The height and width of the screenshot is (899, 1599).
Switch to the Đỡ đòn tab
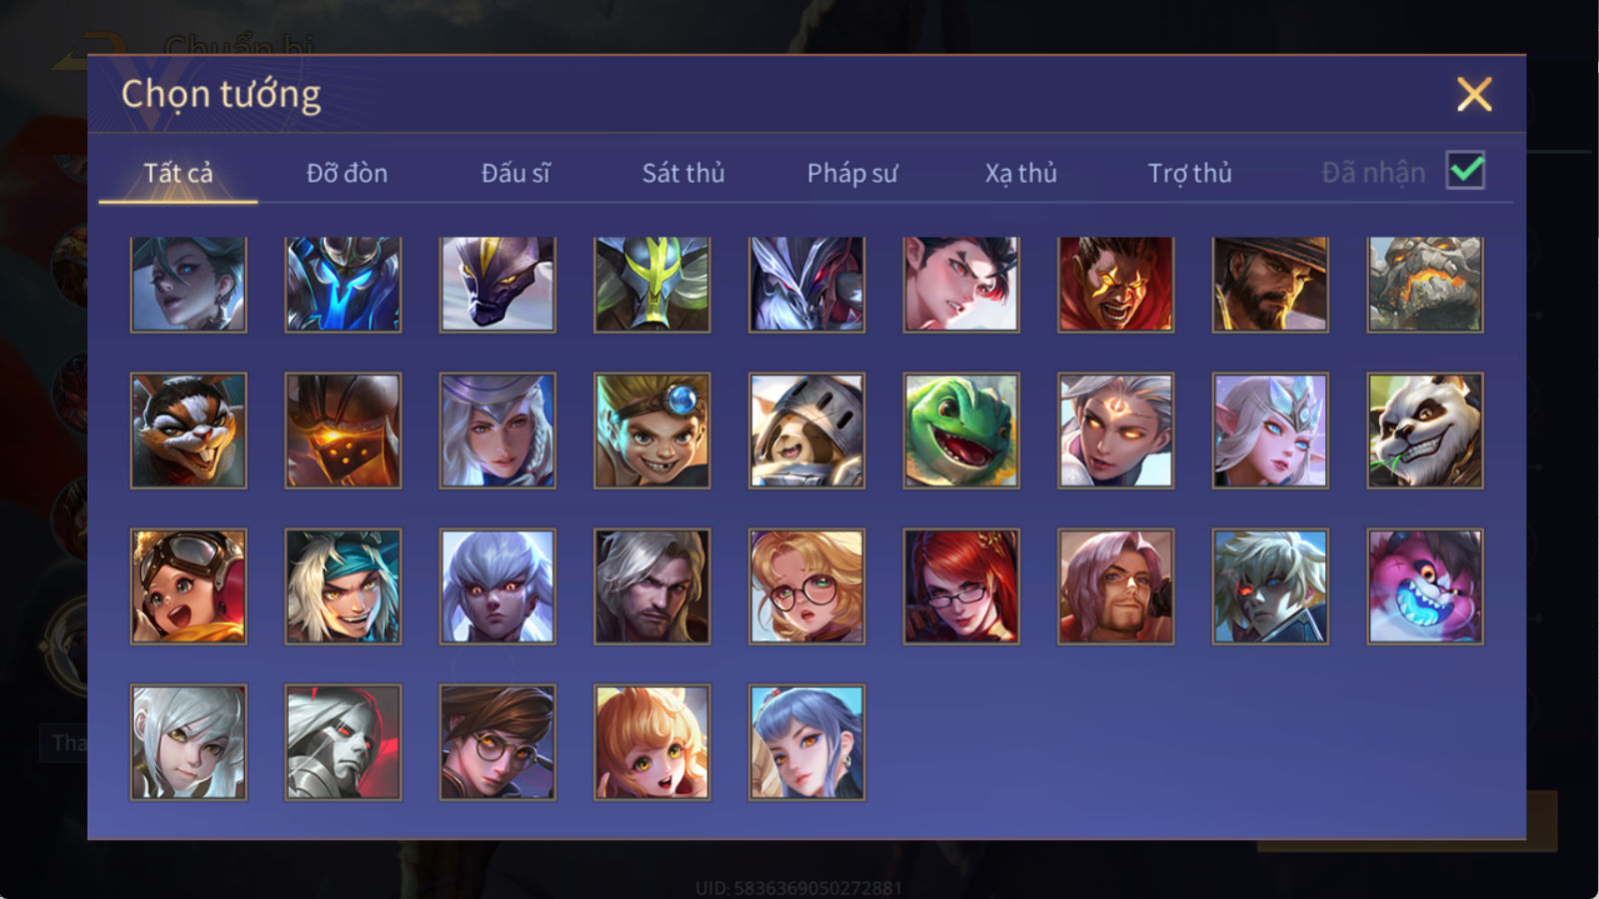point(347,173)
